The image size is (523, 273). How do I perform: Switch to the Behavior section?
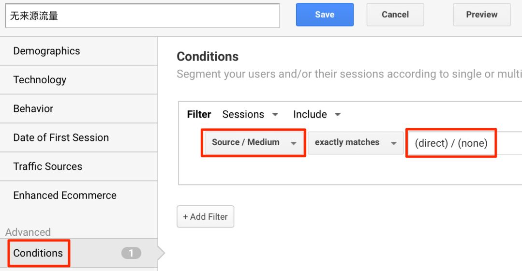coord(33,108)
